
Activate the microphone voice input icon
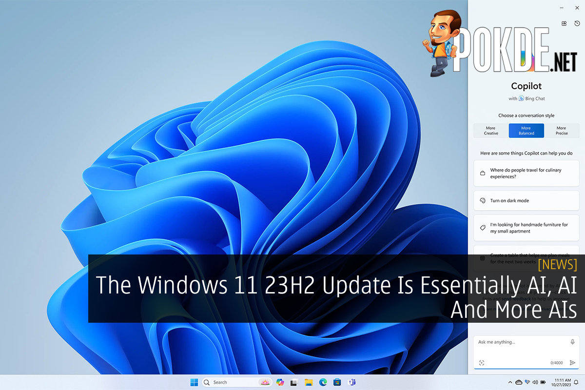573,342
